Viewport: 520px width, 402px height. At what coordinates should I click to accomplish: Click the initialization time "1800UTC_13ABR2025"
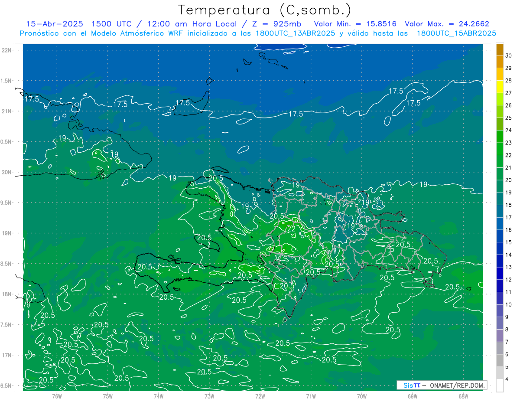(x=295, y=33)
